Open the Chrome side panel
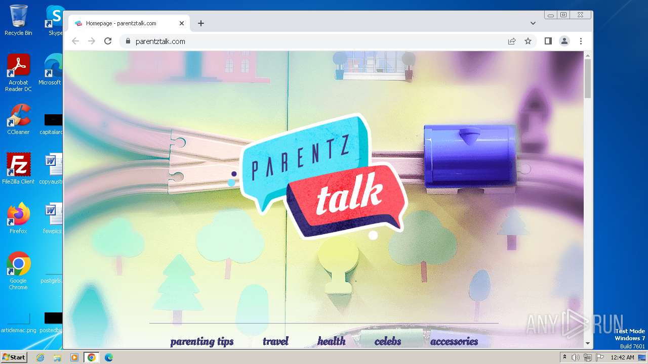This screenshot has height=364, width=648. tap(548, 41)
